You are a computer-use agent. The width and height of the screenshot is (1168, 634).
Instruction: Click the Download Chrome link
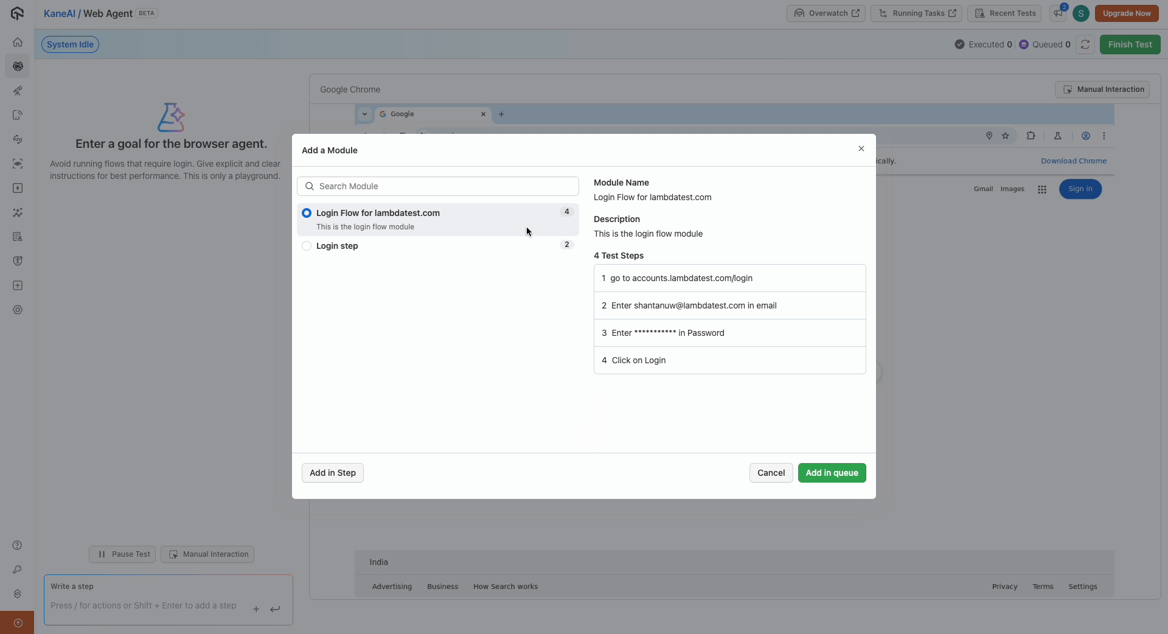[1074, 161]
